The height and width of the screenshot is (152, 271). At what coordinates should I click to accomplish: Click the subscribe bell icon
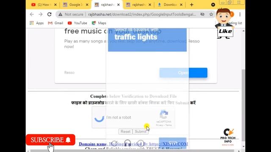click(x=68, y=140)
